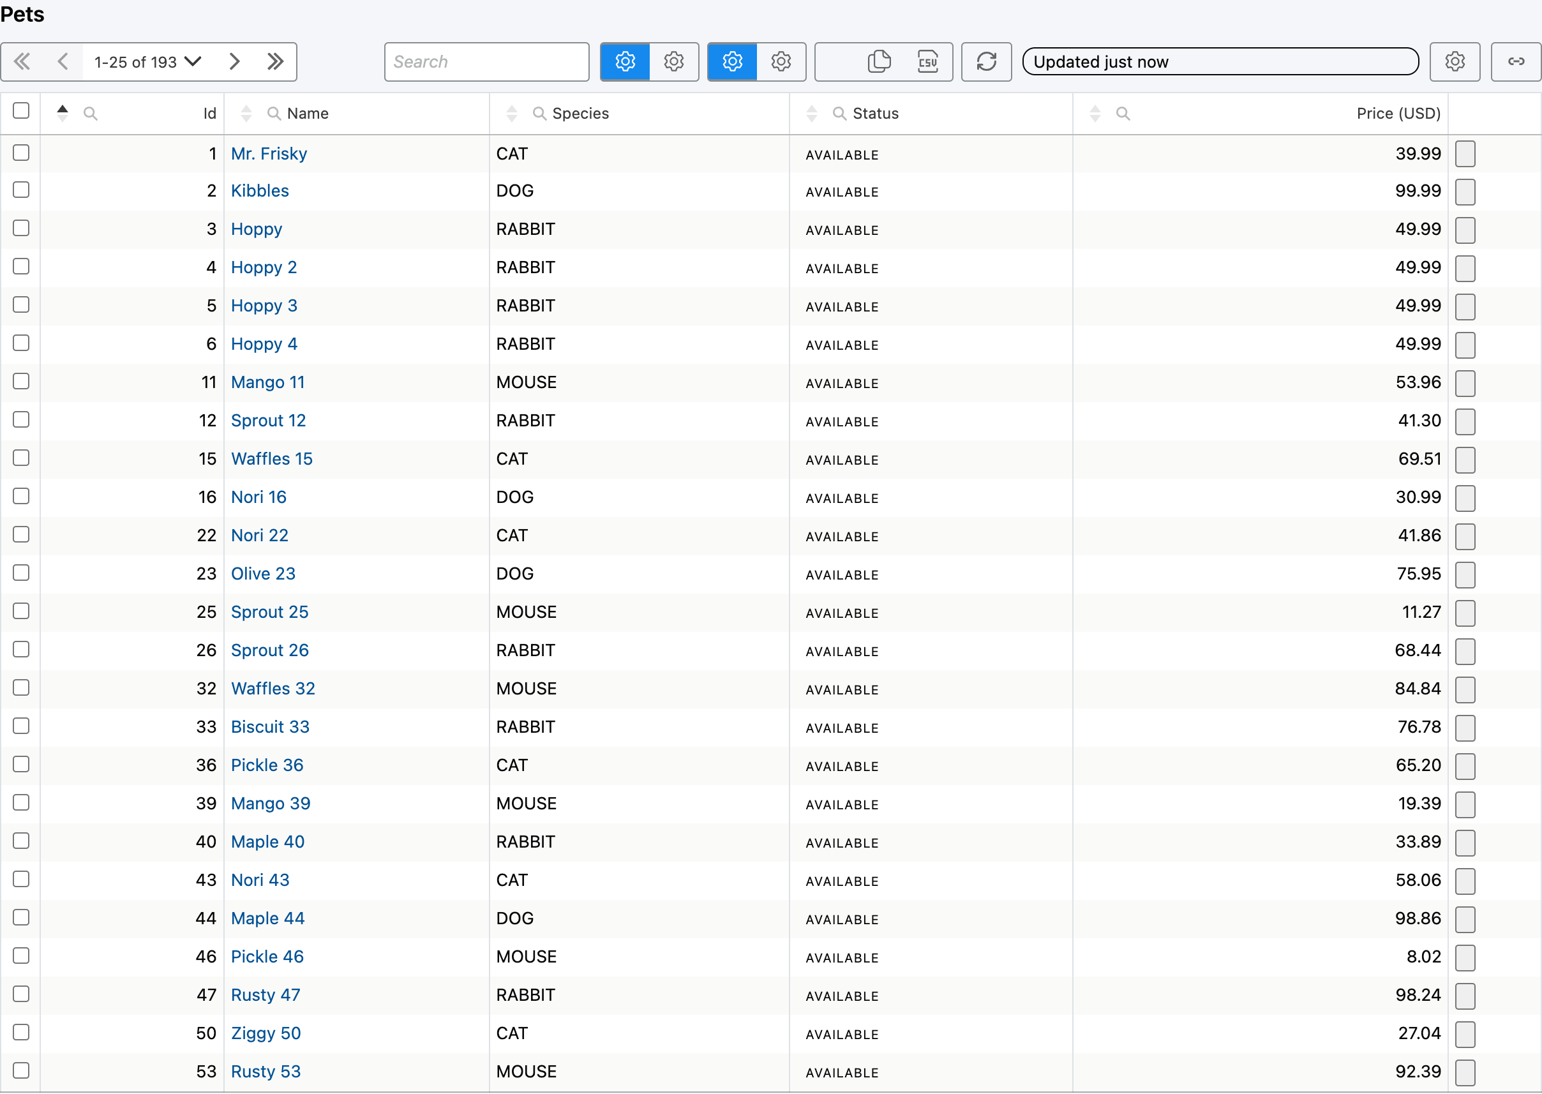Screen dimensions: 1542x1094
Task: Click the action box at end of Nori 43 row
Action: click(1465, 881)
